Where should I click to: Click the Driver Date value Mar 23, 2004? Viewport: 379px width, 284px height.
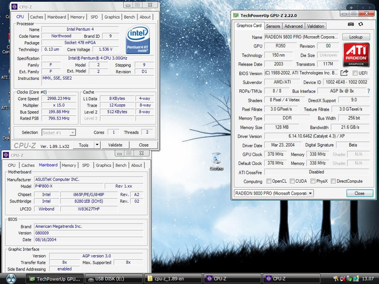click(x=282, y=145)
